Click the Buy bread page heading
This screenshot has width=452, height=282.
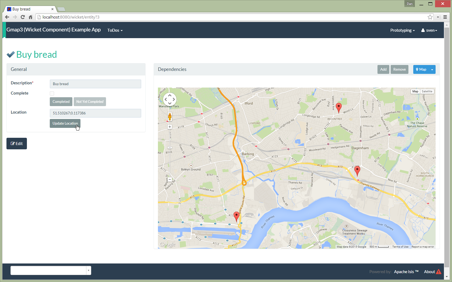37,55
